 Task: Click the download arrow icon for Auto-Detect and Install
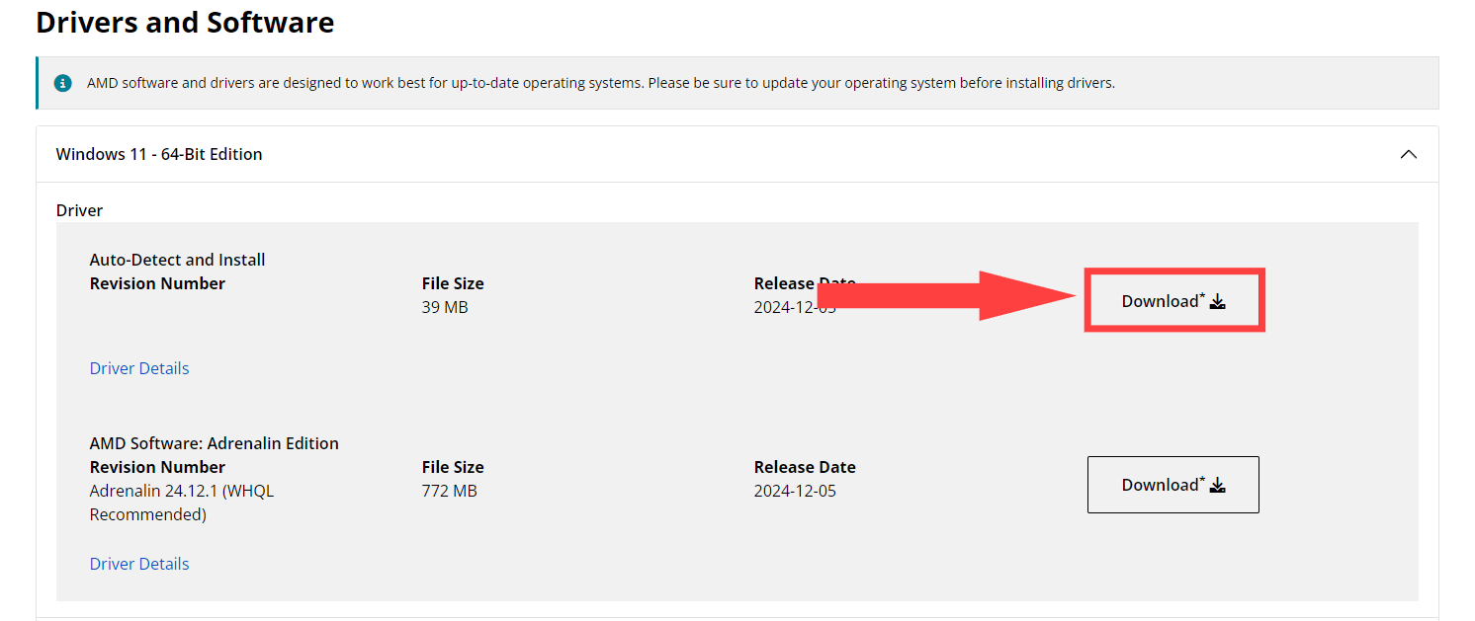point(1218,301)
